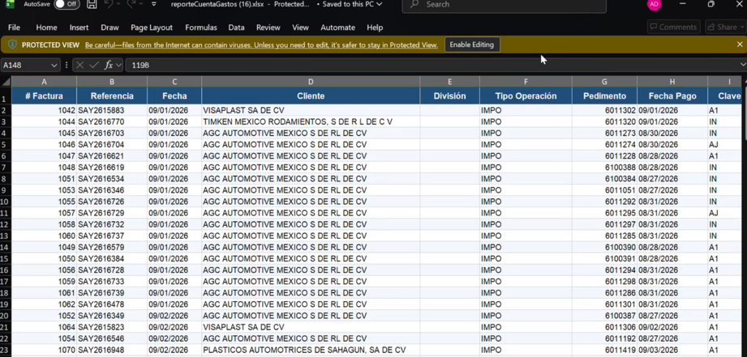747x357 pixels.
Task: Select pedimento cell 6011419
Action: tap(604, 350)
